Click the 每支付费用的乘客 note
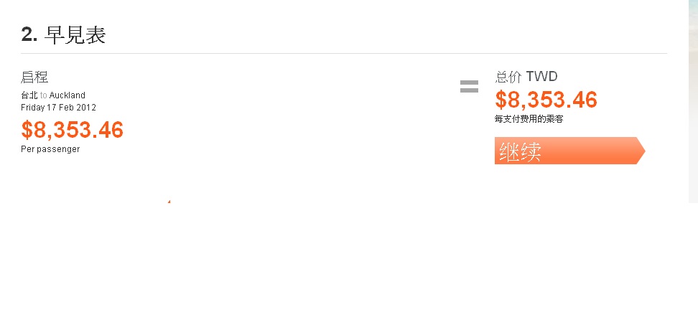The width and height of the screenshot is (698, 330). 529,119
